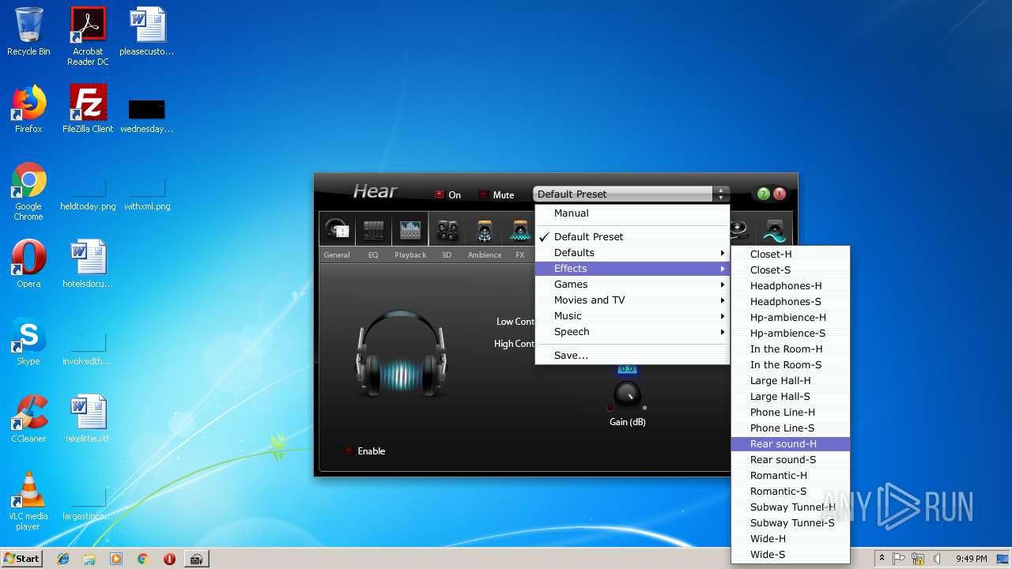This screenshot has height=569, width=1012.
Task: Open the Firefox desktop shortcut
Action: point(28,109)
